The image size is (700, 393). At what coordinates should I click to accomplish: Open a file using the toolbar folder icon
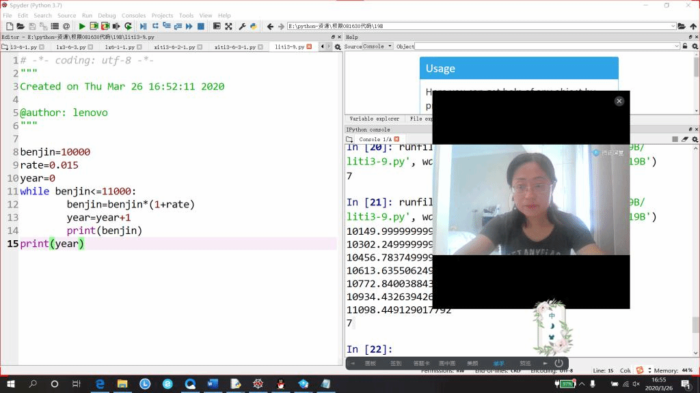click(21, 26)
